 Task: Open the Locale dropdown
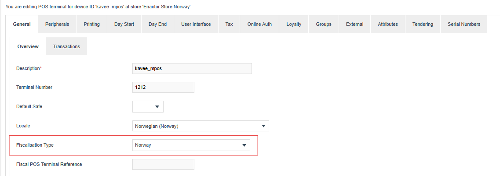pyautogui.click(x=201, y=126)
